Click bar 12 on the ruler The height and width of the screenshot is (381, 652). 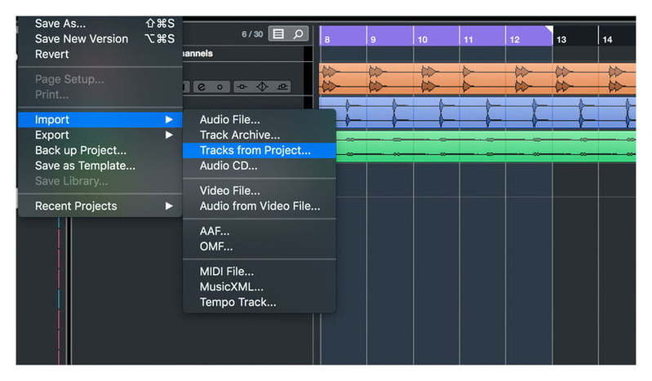515,39
